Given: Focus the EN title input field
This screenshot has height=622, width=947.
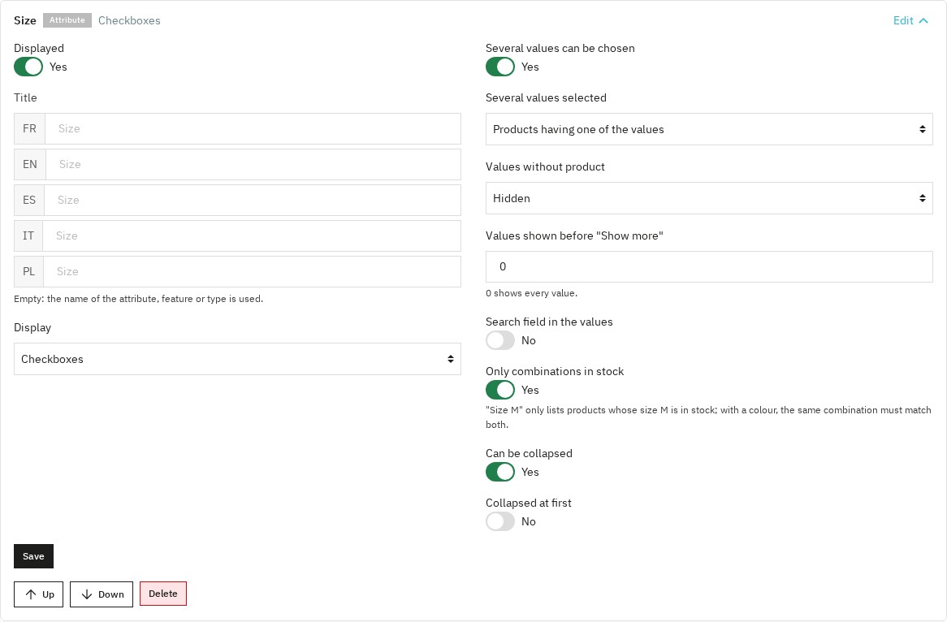Looking at the screenshot, I should 253,164.
